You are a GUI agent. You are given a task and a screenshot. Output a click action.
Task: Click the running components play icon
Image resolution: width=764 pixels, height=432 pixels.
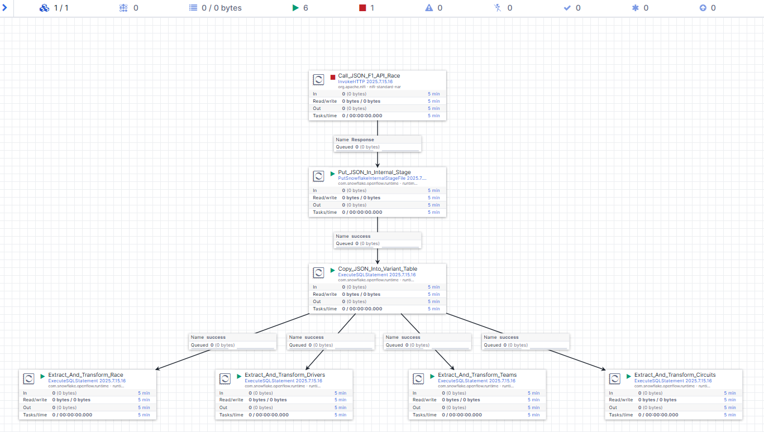click(296, 8)
